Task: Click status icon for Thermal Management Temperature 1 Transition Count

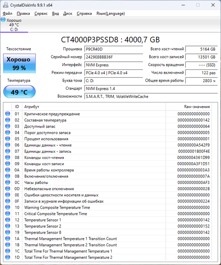Action: coord(7,238)
